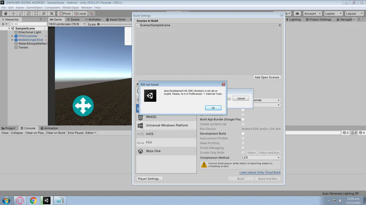
Task: Select PS4 platform in list
Action: coord(166,143)
